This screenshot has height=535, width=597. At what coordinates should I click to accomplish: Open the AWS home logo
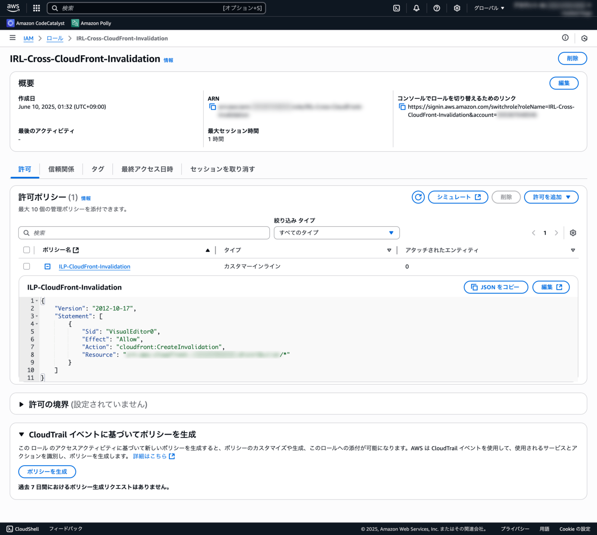pos(13,8)
